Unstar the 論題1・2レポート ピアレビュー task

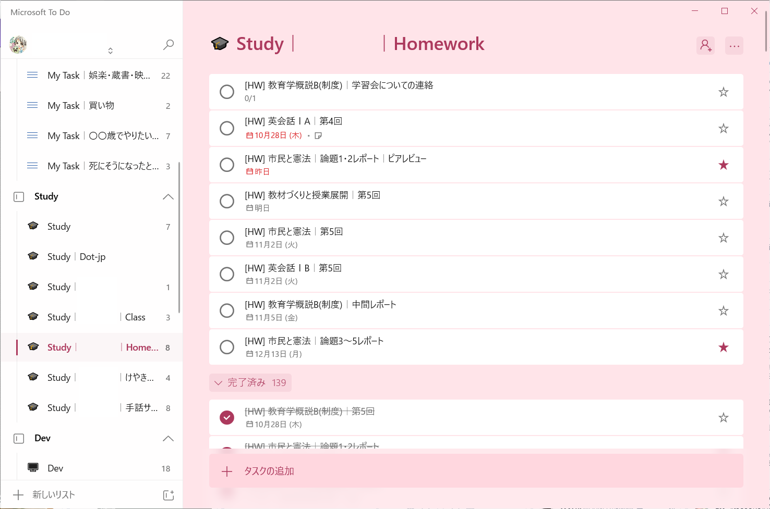(723, 165)
